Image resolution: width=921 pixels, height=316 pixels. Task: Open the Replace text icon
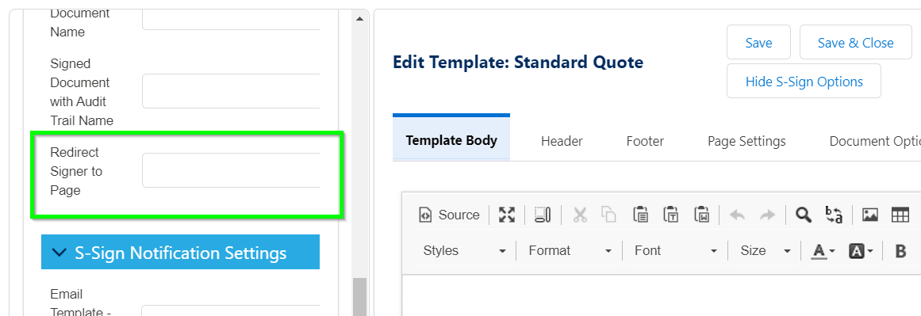point(834,215)
